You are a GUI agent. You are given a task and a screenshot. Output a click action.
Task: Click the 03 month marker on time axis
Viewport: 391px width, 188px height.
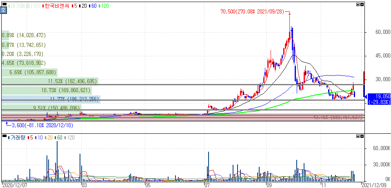pyautogui.click(x=84, y=185)
